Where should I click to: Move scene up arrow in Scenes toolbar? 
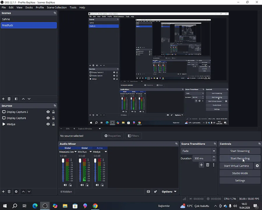(x=23, y=99)
